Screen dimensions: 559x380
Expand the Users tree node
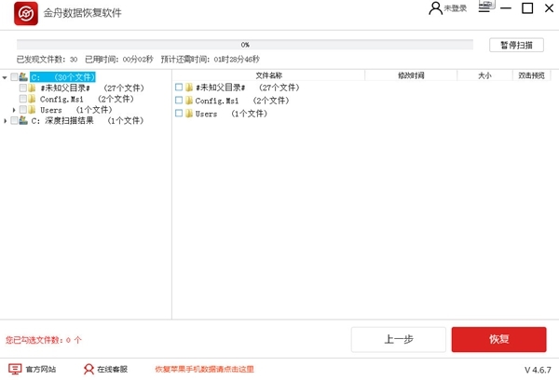coord(14,110)
